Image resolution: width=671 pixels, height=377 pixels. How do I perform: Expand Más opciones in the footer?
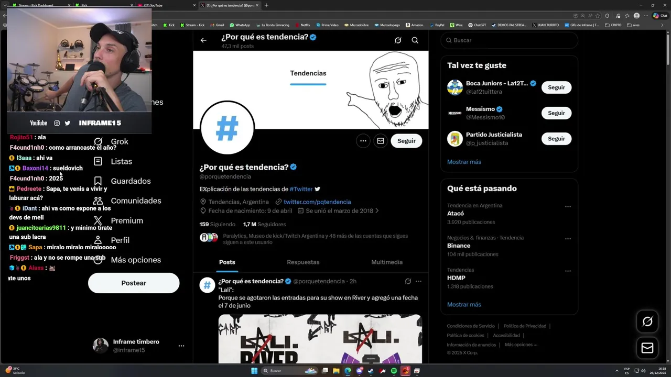(x=521, y=345)
